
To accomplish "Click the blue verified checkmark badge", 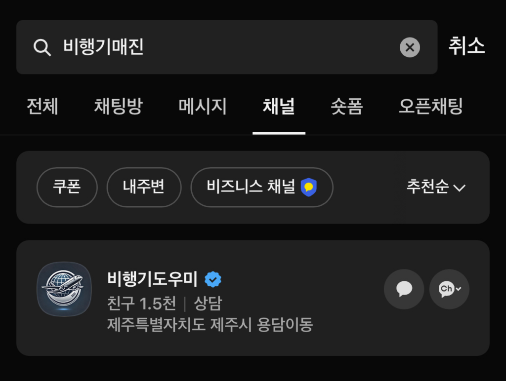I will click(213, 279).
